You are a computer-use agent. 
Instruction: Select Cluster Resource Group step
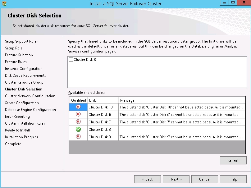[24, 82]
